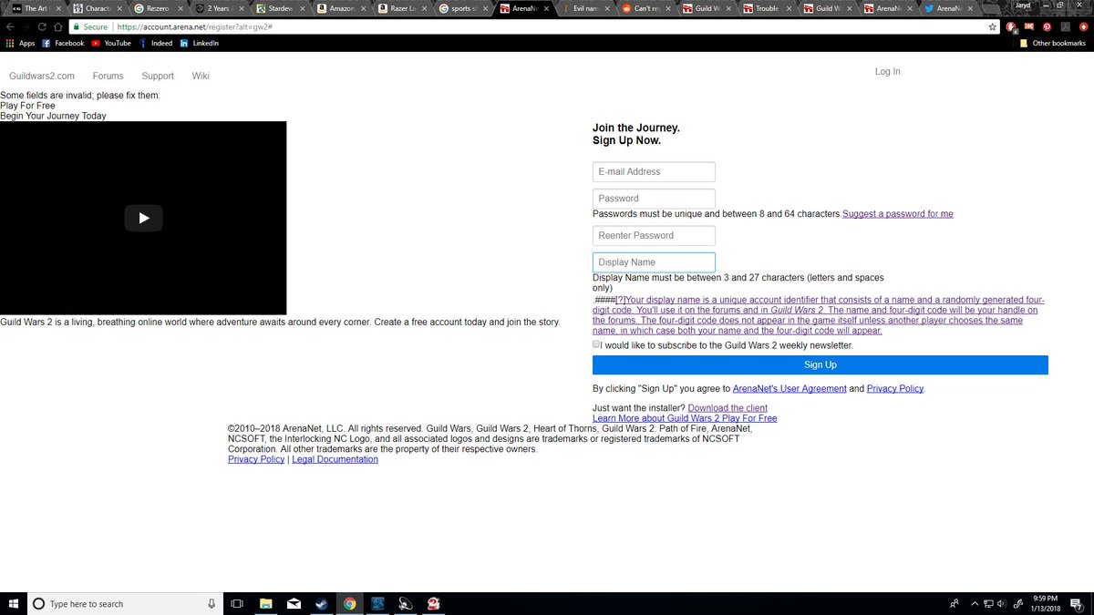Open the Download the client link

[x=728, y=408]
